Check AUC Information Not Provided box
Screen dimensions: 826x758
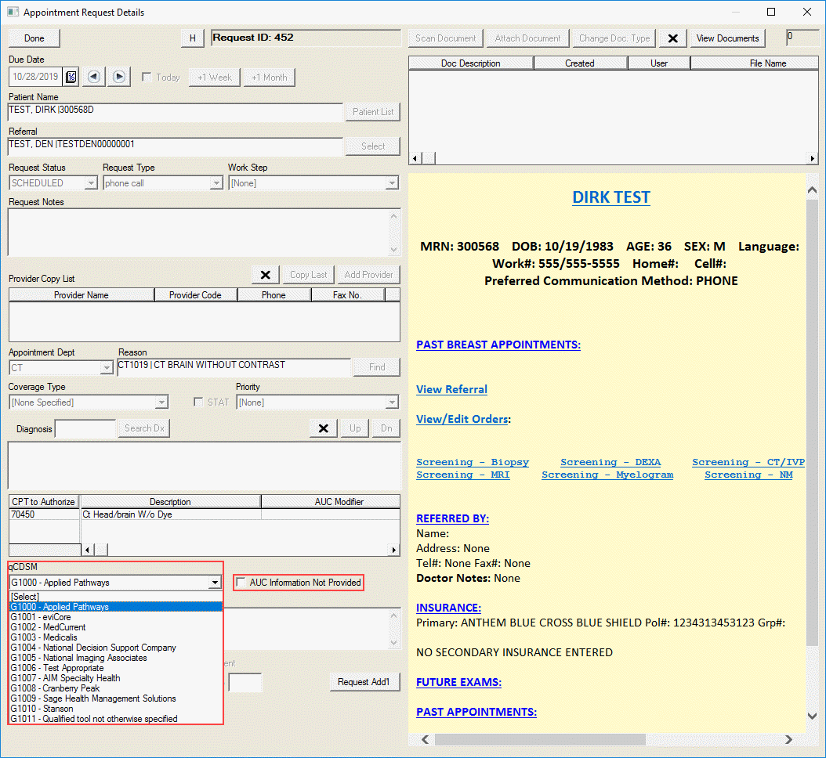pyautogui.click(x=241, y=583)
